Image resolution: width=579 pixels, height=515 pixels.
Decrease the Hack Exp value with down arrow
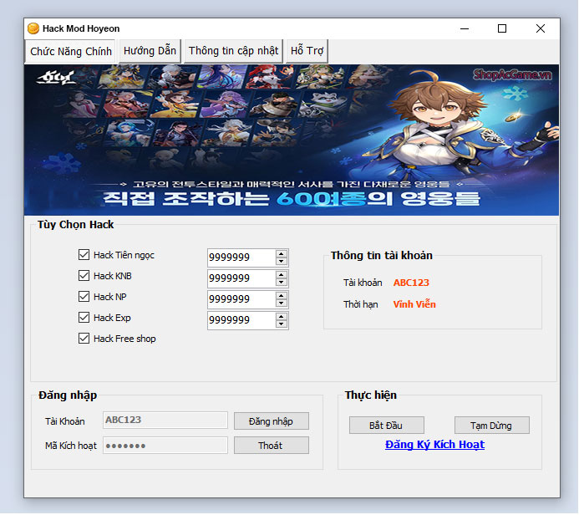[x=282, y=324]
